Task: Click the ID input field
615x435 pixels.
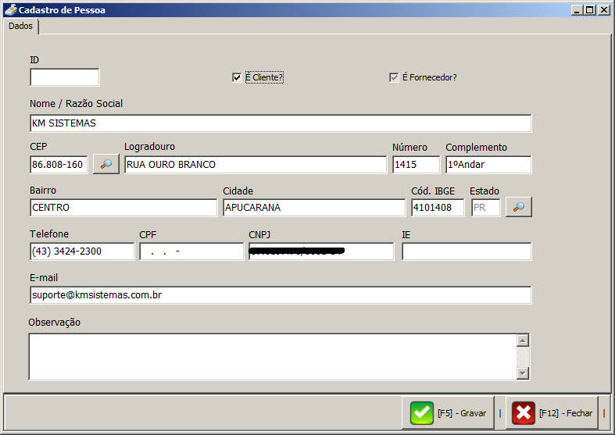Action: (65, 77)
